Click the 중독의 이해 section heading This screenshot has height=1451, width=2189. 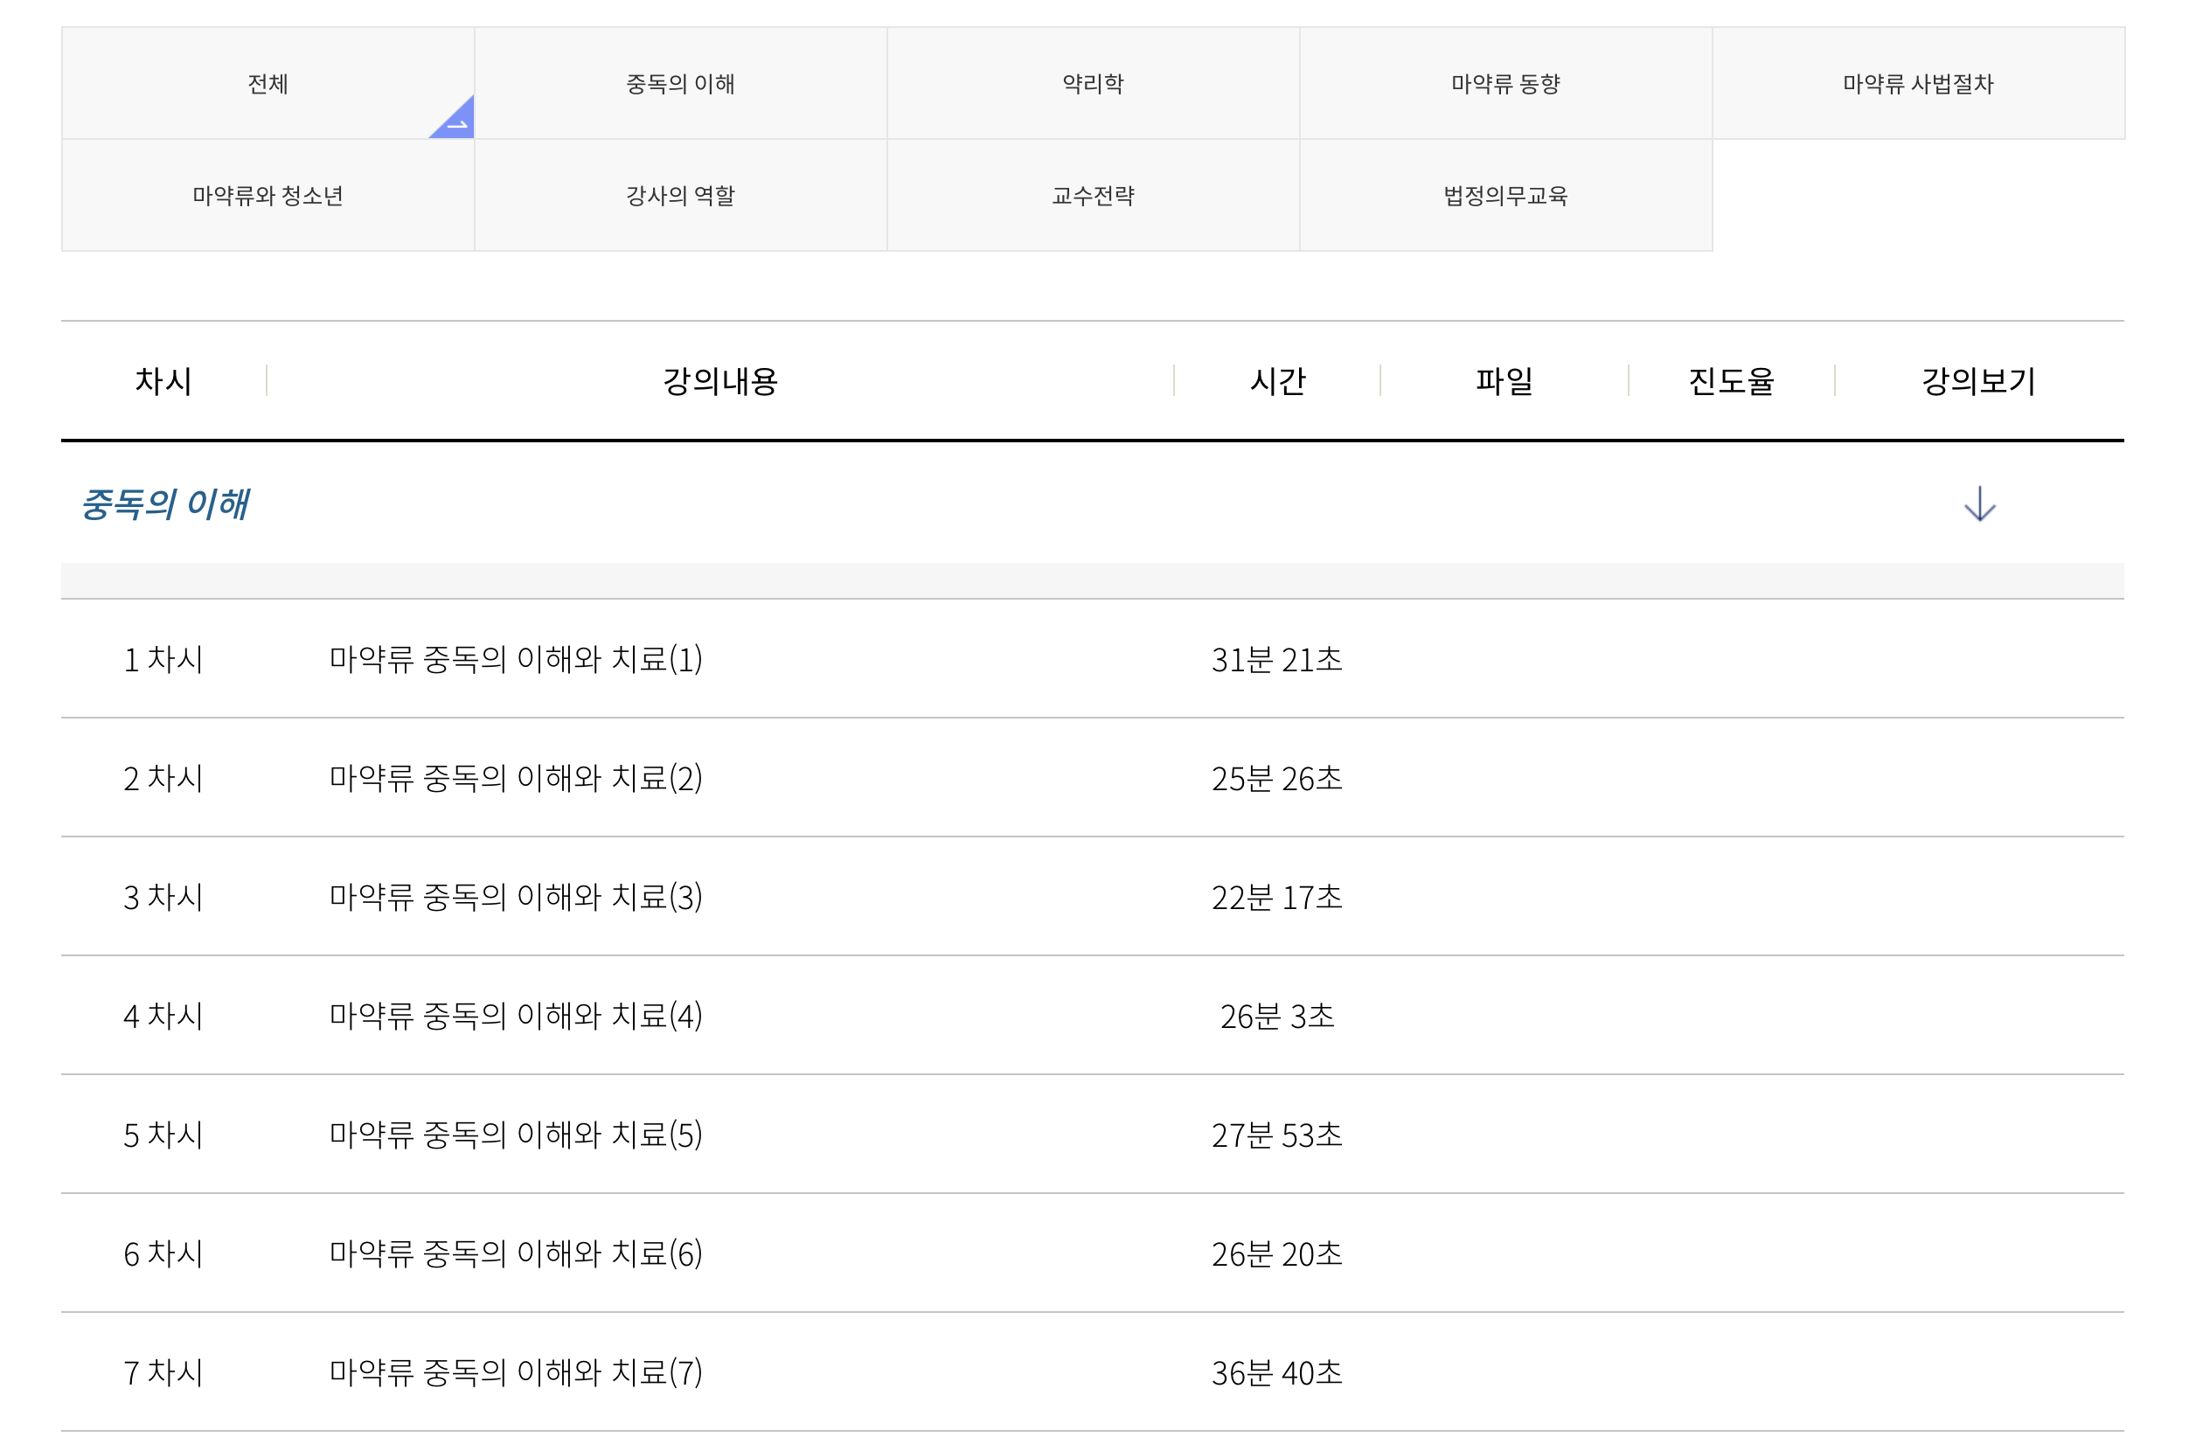(164, 504)
